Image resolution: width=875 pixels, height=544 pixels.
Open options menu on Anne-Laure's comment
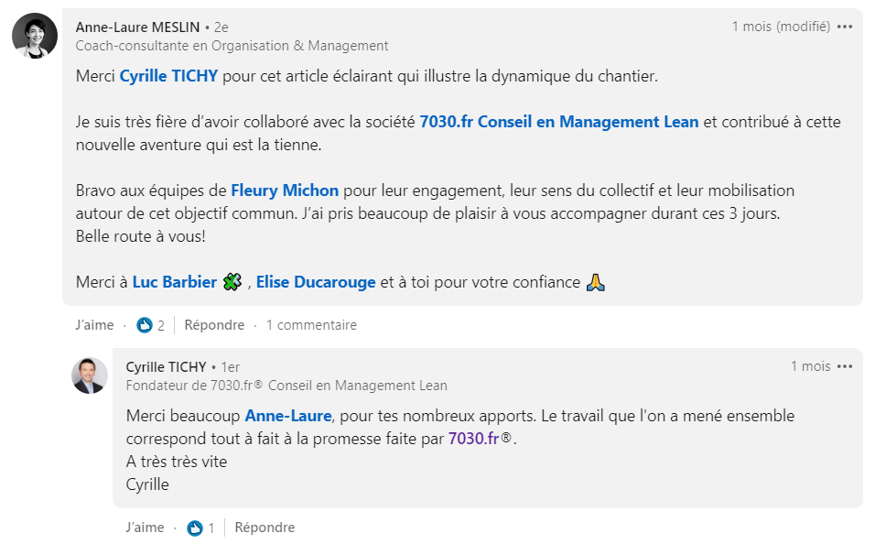coord(844,27)
